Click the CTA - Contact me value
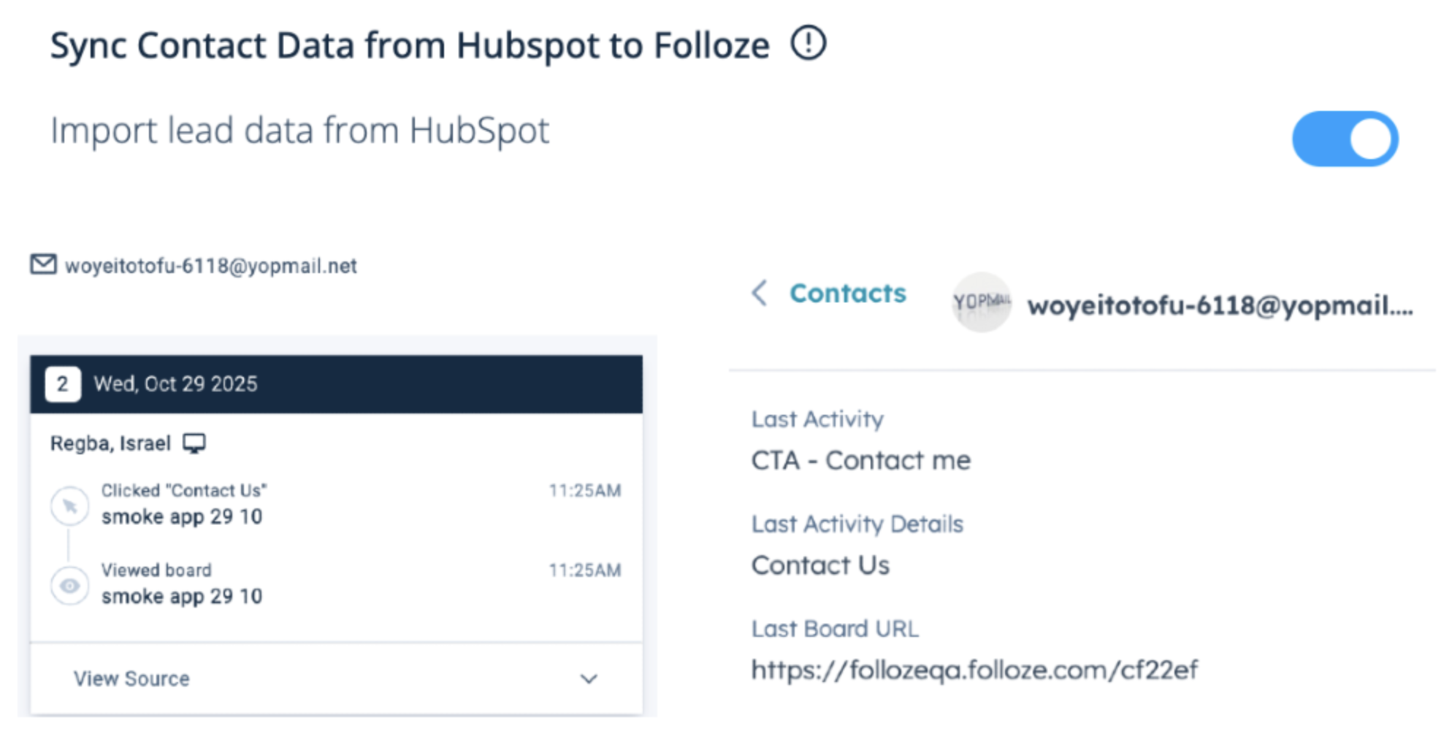 [x=860, y=461]
